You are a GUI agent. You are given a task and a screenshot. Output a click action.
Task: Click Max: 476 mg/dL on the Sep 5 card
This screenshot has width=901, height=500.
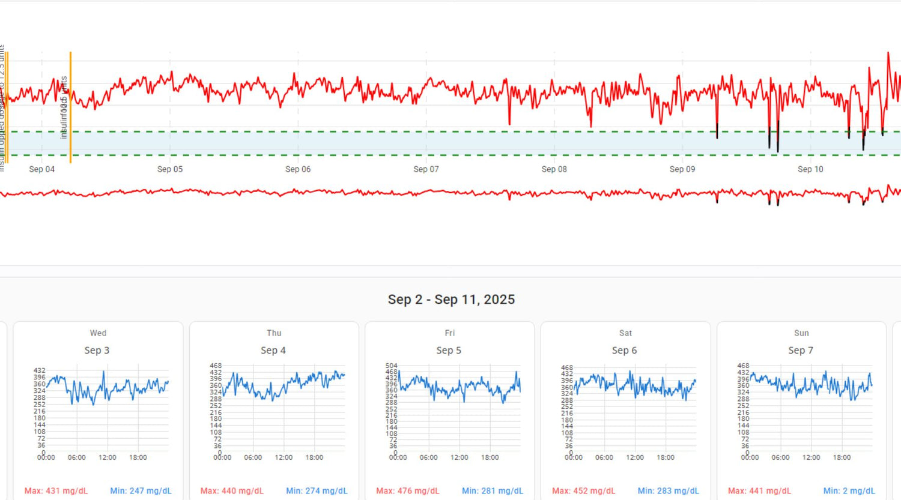(x=407, y=491)
